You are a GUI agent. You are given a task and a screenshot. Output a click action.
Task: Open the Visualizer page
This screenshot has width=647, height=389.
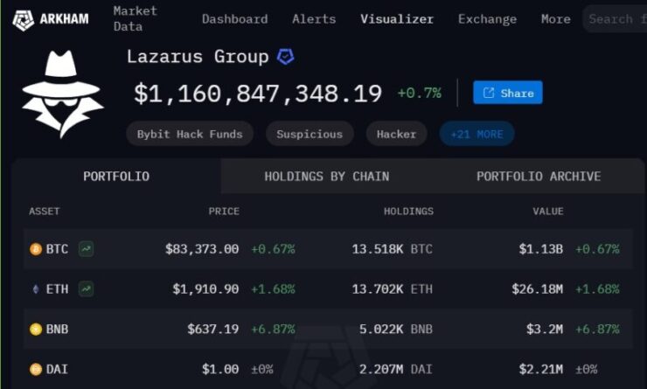(x=397, y=19)
